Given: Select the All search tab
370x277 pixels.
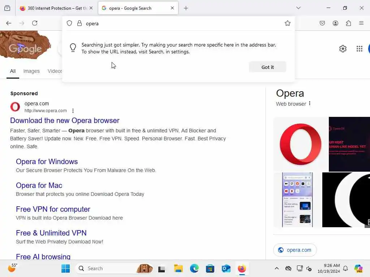Looking at the screenshot, I should click(13, 71).
